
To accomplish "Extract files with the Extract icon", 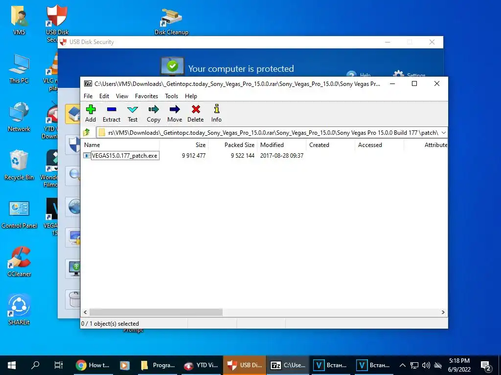I will click(112, 113).
